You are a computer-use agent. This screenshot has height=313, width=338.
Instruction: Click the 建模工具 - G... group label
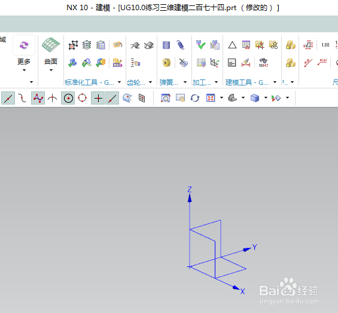point(247,82)
